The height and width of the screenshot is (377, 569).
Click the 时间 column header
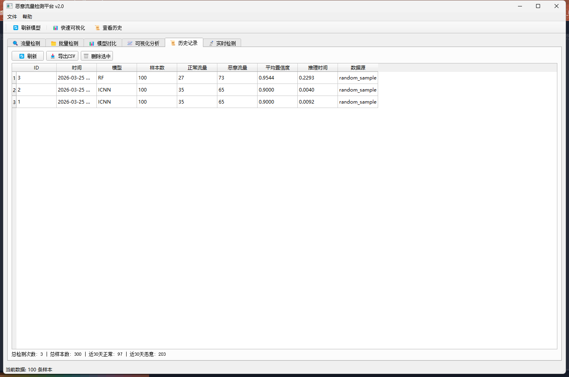[x=77, y=67]
